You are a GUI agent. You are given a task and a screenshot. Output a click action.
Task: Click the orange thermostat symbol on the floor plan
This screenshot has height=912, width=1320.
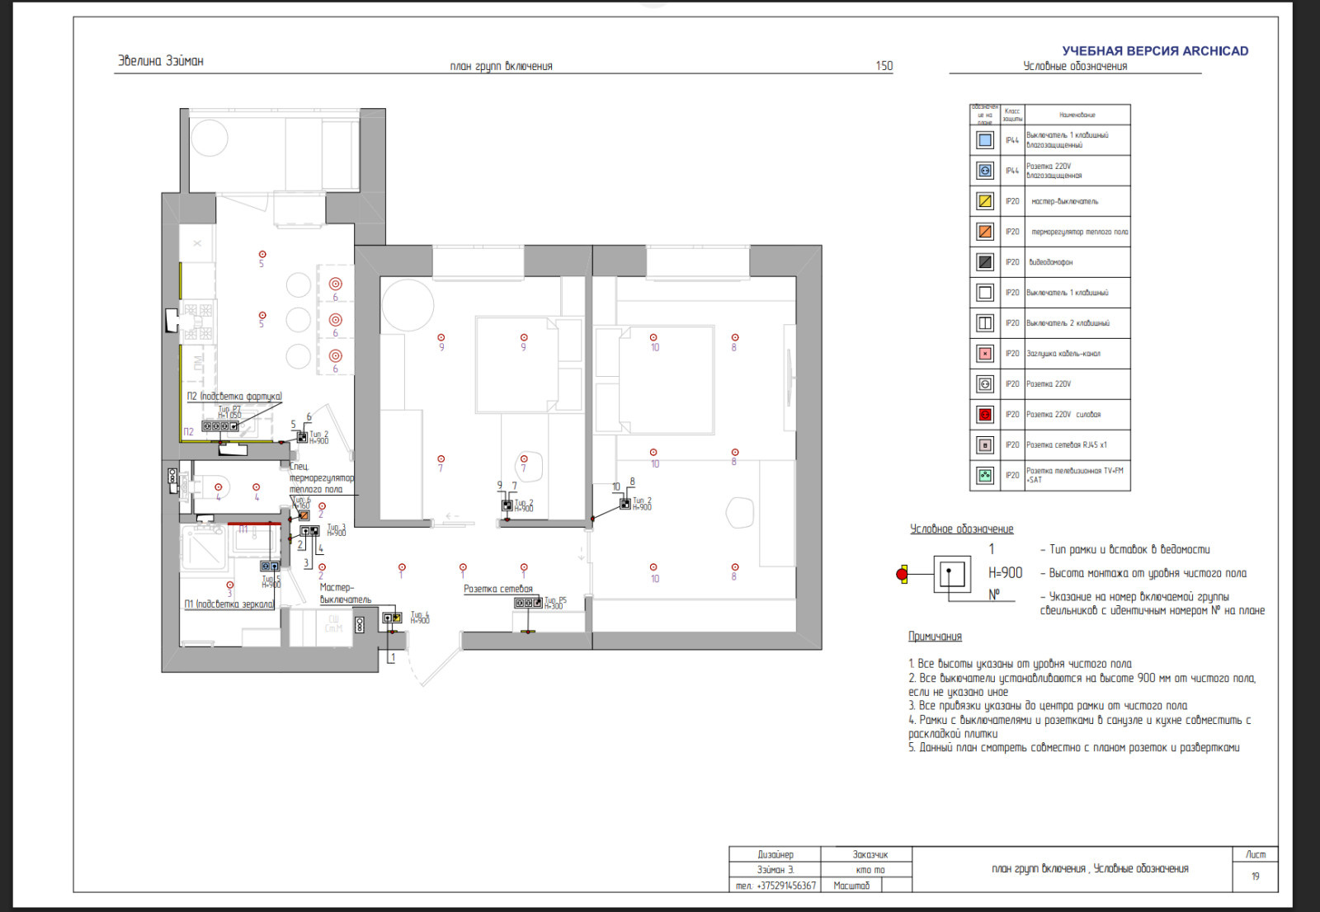tap(304, 515)
